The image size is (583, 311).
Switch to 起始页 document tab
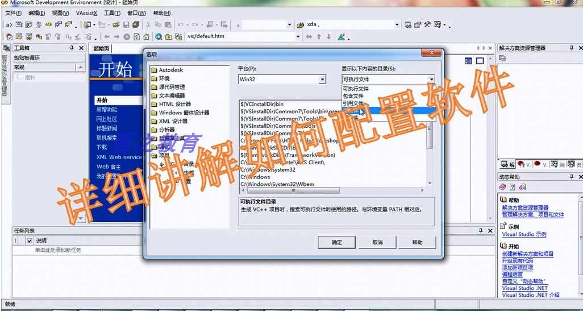tap(101, 48)
